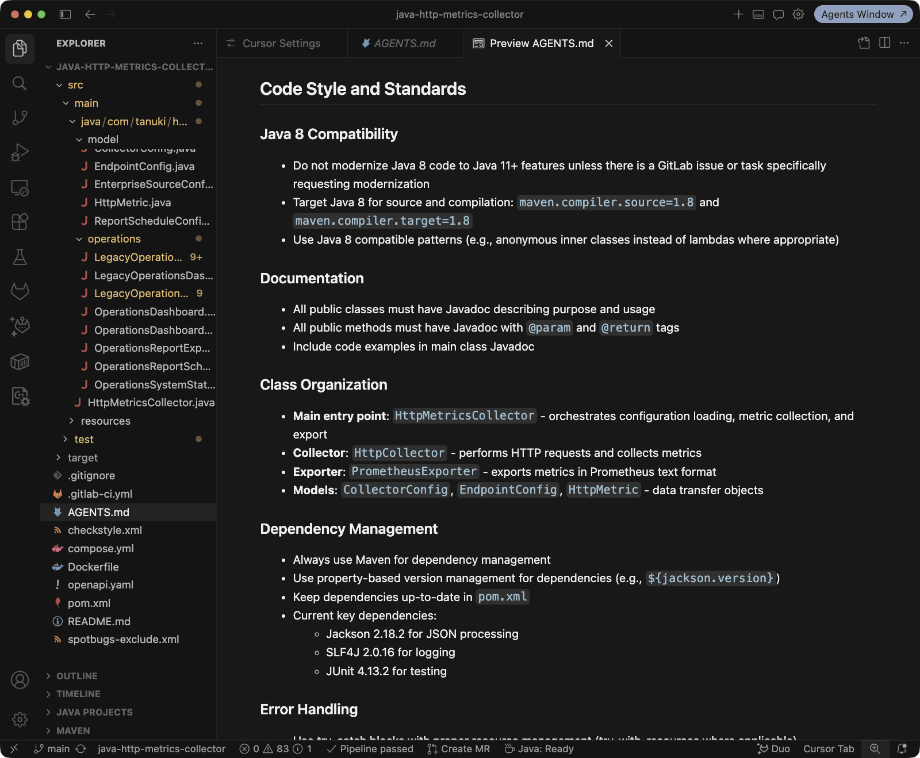Screen dimensions: 920x758
Task: Open the containers box icon in activity bar
Action: click(x=20, y=361)
